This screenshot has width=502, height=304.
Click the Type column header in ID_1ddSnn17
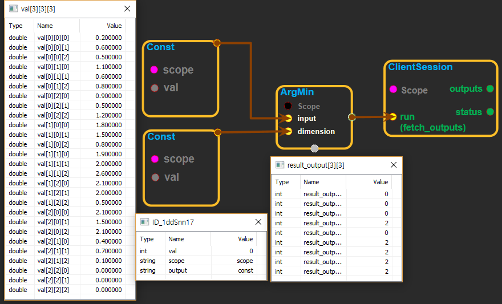[x=147, y=240]
